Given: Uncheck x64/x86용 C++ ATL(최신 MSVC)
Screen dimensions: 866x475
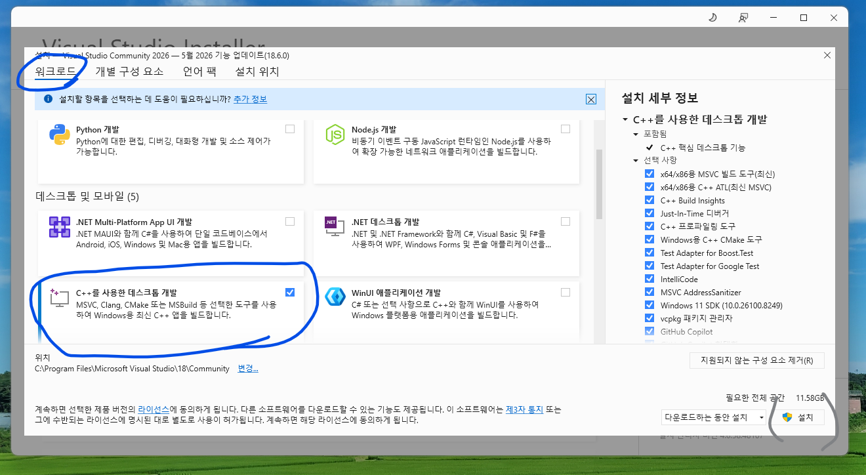Looking at the screenshot, I should click(x=649, y=187).
